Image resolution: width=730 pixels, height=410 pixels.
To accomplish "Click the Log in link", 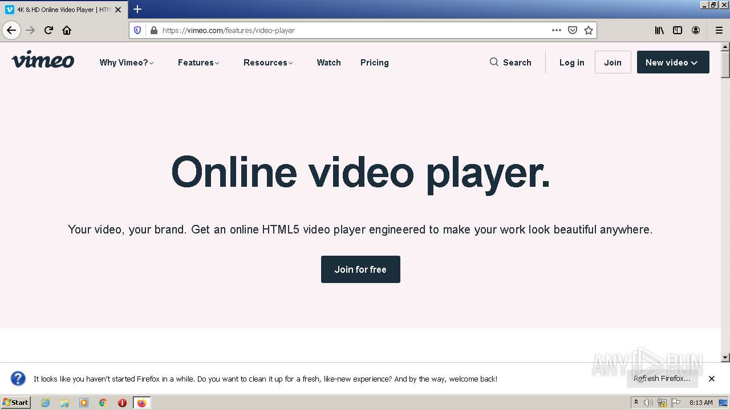I will point(572,63).
